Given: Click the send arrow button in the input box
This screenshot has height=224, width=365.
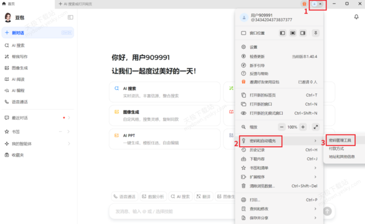Looking at the screenshot, I should (327, 211).
